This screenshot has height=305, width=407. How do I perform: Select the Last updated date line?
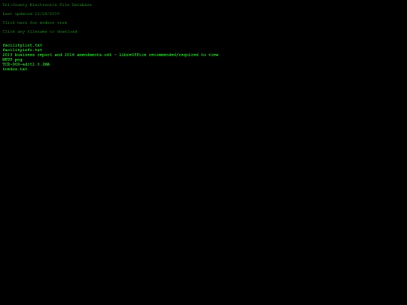point(31,14)
